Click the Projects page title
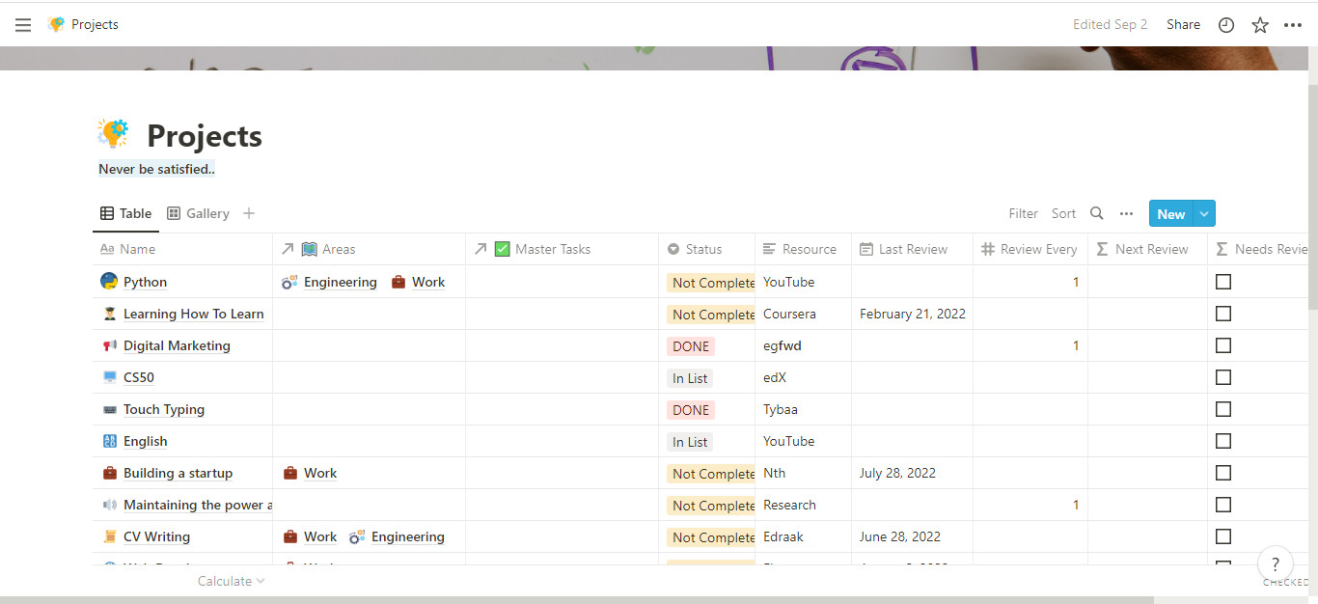Screen dimensions: 1318x604 205,136
